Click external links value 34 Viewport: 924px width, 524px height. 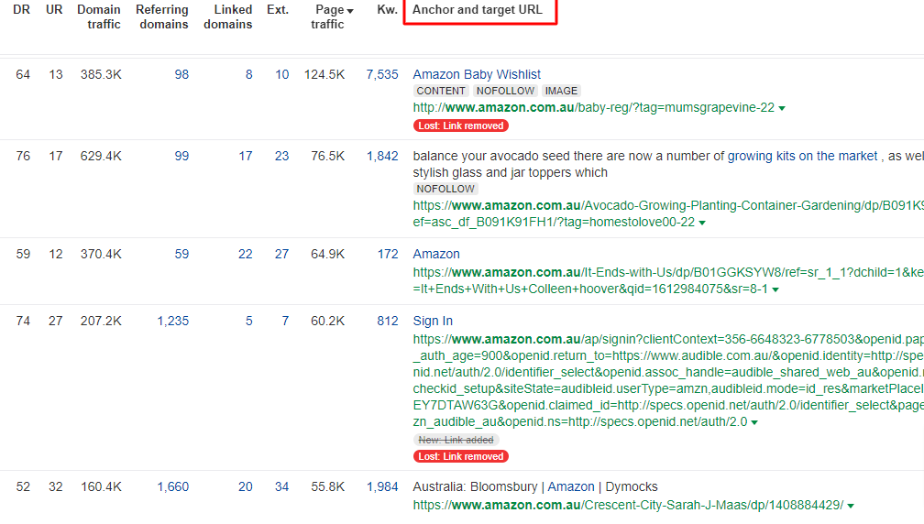(x=281, y=487)
